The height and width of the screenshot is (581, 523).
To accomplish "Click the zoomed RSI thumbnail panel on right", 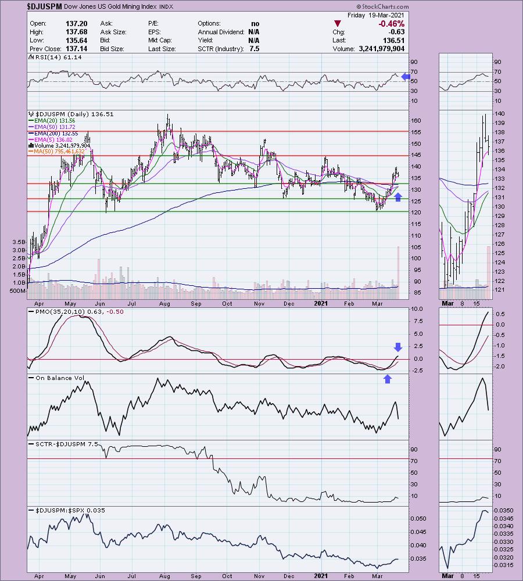I will [x=466, y=81].
